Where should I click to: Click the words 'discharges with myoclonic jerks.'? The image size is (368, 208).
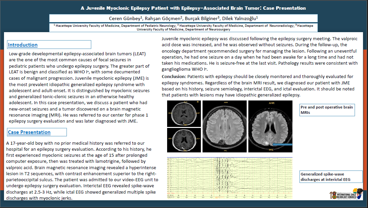[x=39, y=198]
